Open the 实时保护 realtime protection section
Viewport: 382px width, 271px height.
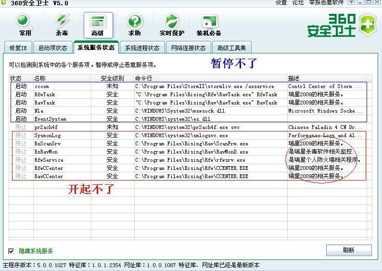(x=172, y=26)
